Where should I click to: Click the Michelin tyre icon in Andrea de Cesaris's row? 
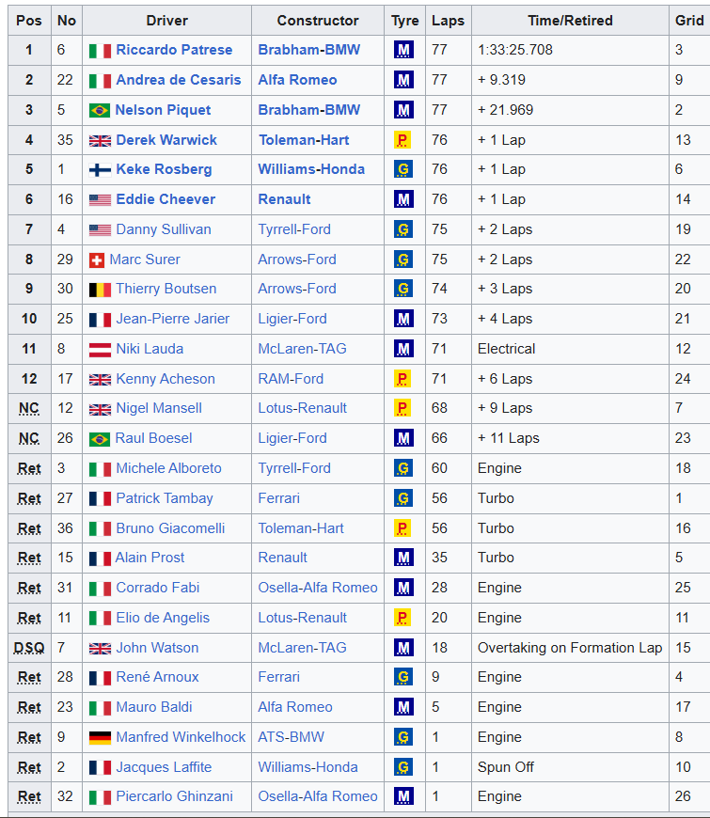[403, 80]
